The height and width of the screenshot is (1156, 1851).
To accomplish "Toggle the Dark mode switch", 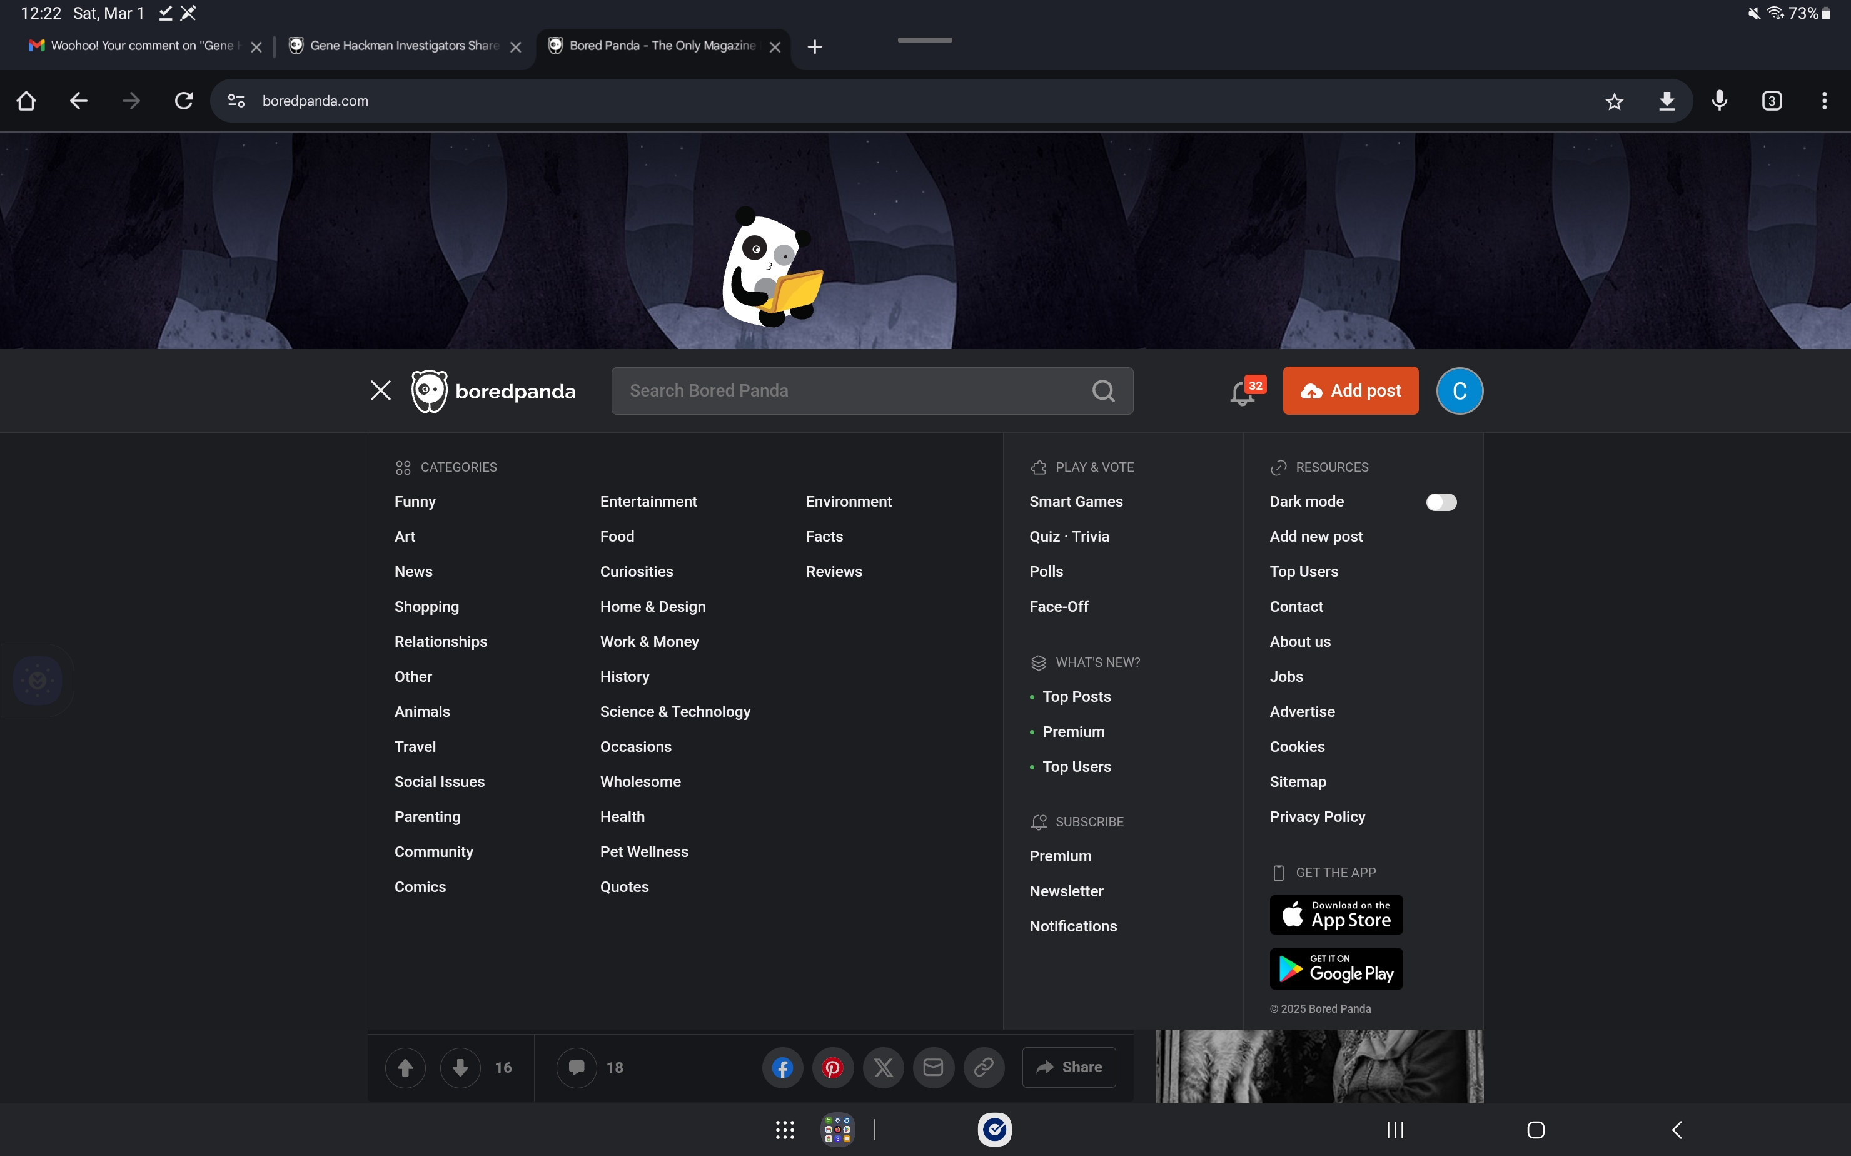I will [1441, 502].
